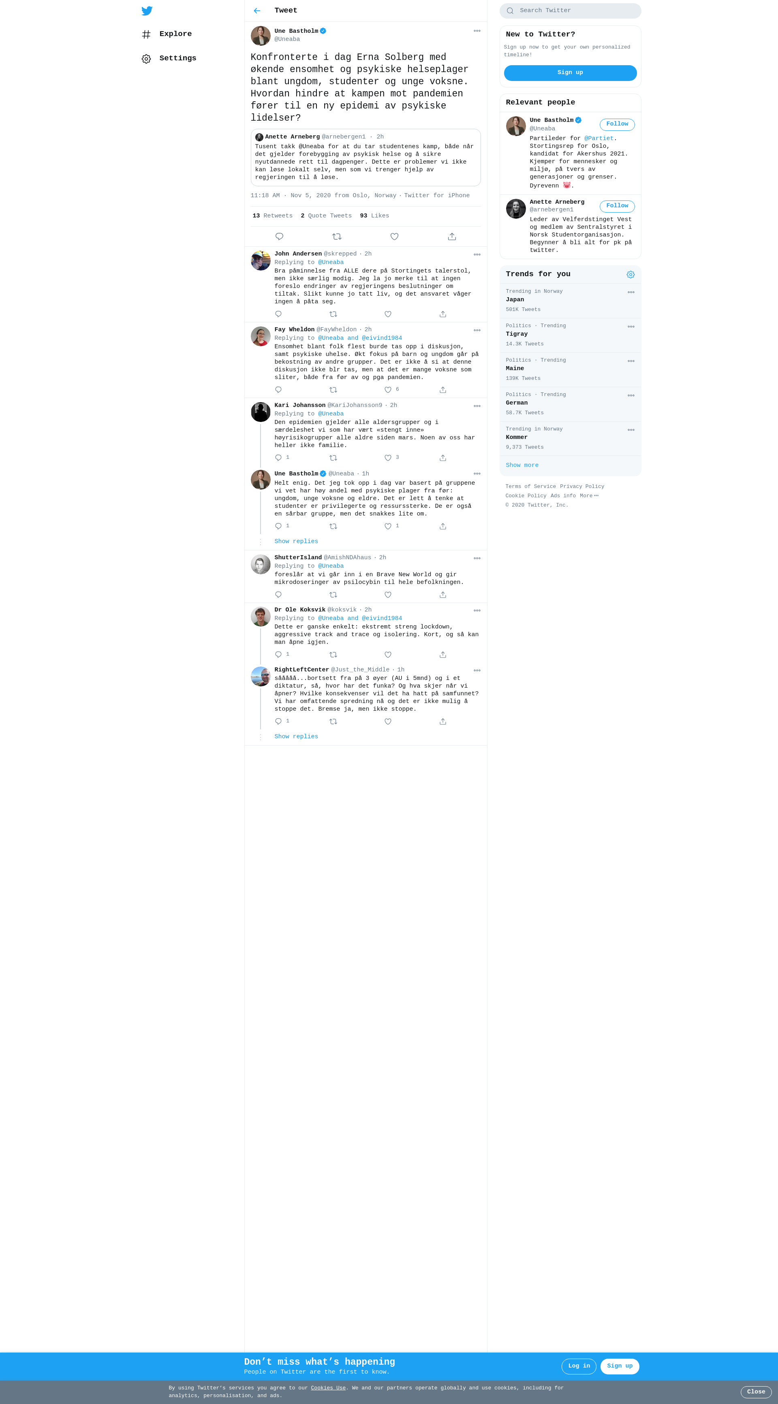Viewport: 778px width, 1404px height.
Task: Open more options on main tweet
Action: pos(477,30)
